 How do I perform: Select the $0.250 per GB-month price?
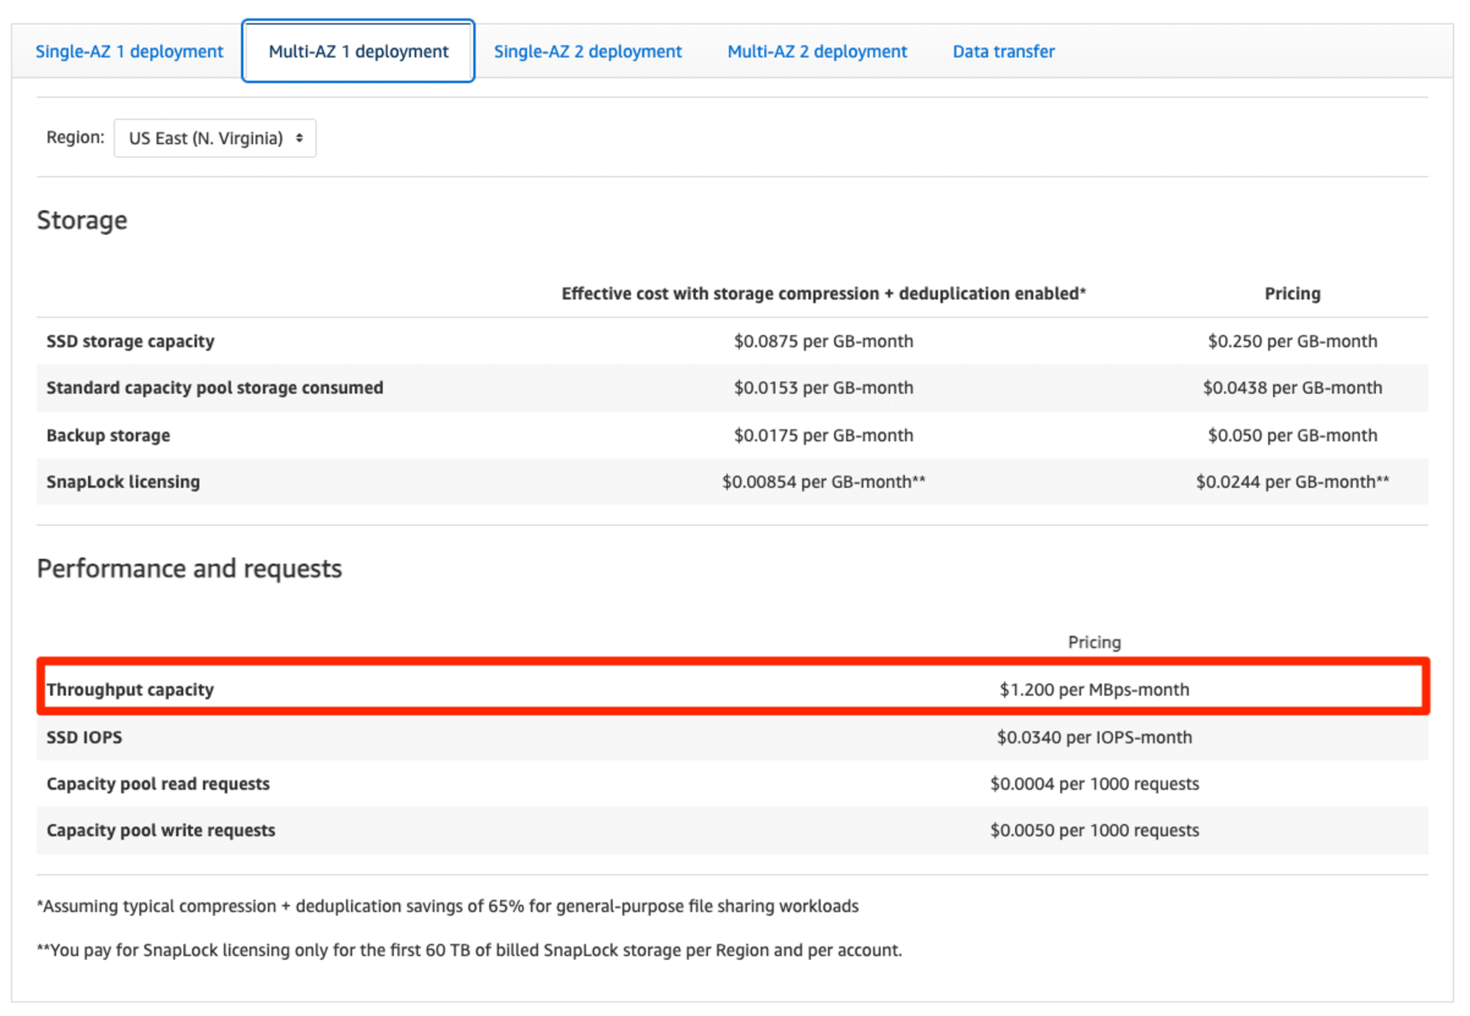(1292, 341)
